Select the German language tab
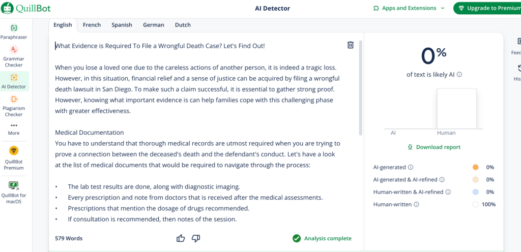The height and width of the screenshot is (252, 521). pyautogui.click(x=153, y=25)
